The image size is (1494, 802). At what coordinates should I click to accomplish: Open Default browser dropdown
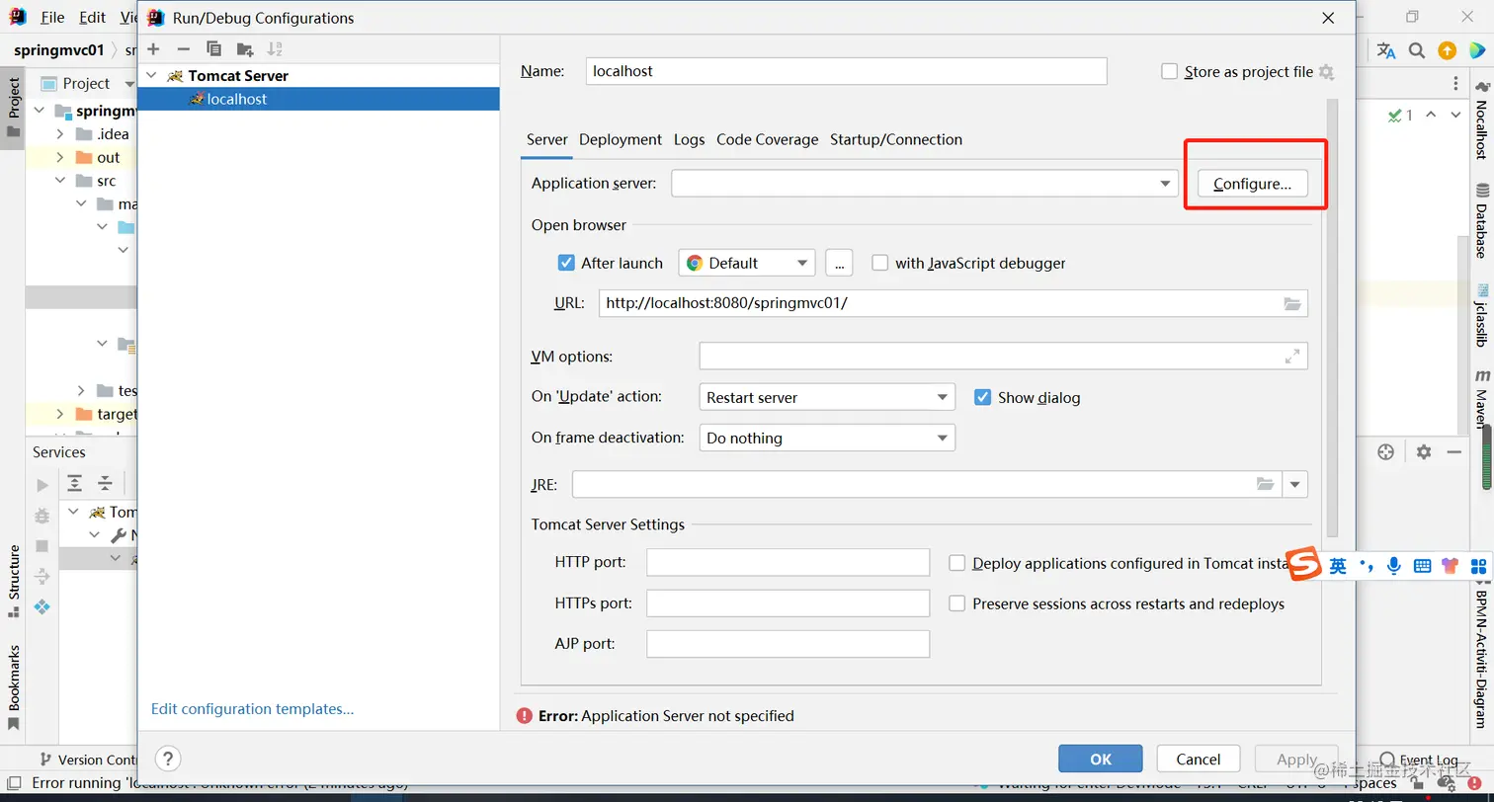tap(747, 263)
